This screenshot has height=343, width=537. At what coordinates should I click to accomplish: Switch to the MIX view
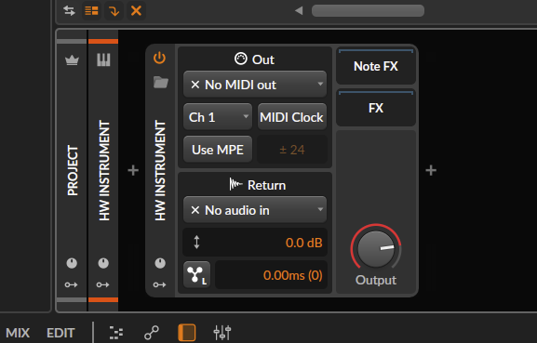(x=18, y=333)
